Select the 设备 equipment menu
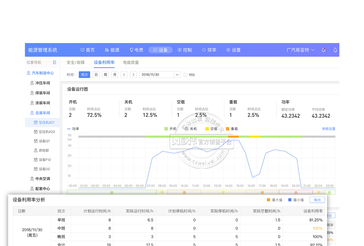Image resolution: width=364 pixels, height=246 pixels. [160, 50]
